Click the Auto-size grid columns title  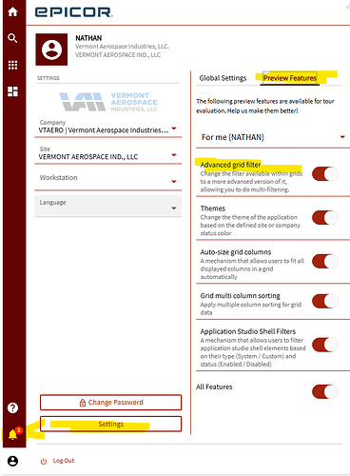tap(236, 252)
